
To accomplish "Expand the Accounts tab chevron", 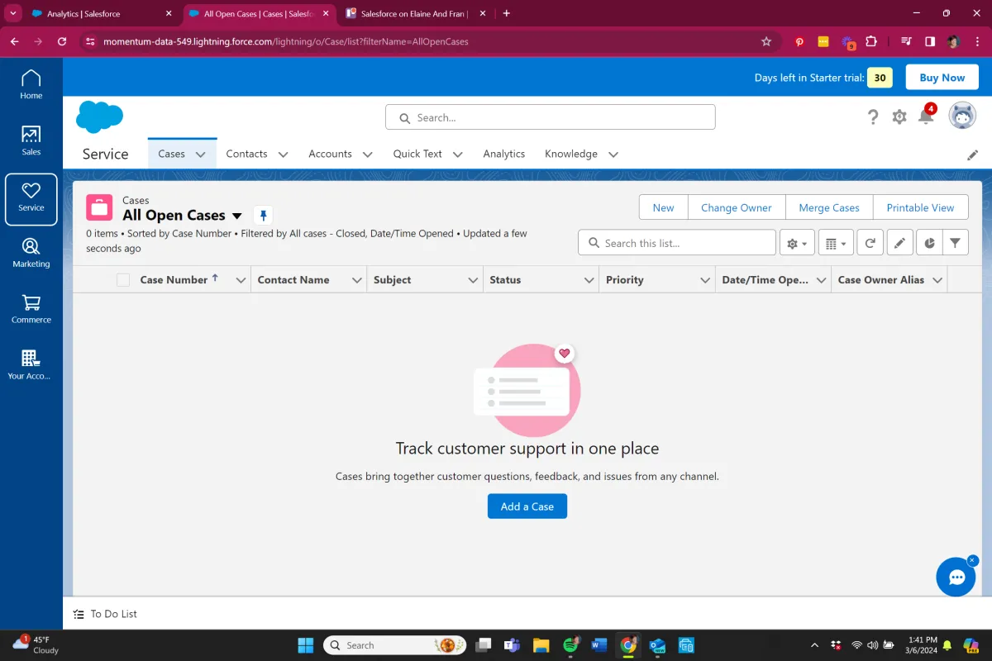I will [x=367, y=155].
